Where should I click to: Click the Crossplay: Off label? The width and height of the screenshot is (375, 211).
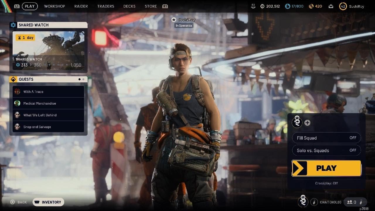click(326, 183)
